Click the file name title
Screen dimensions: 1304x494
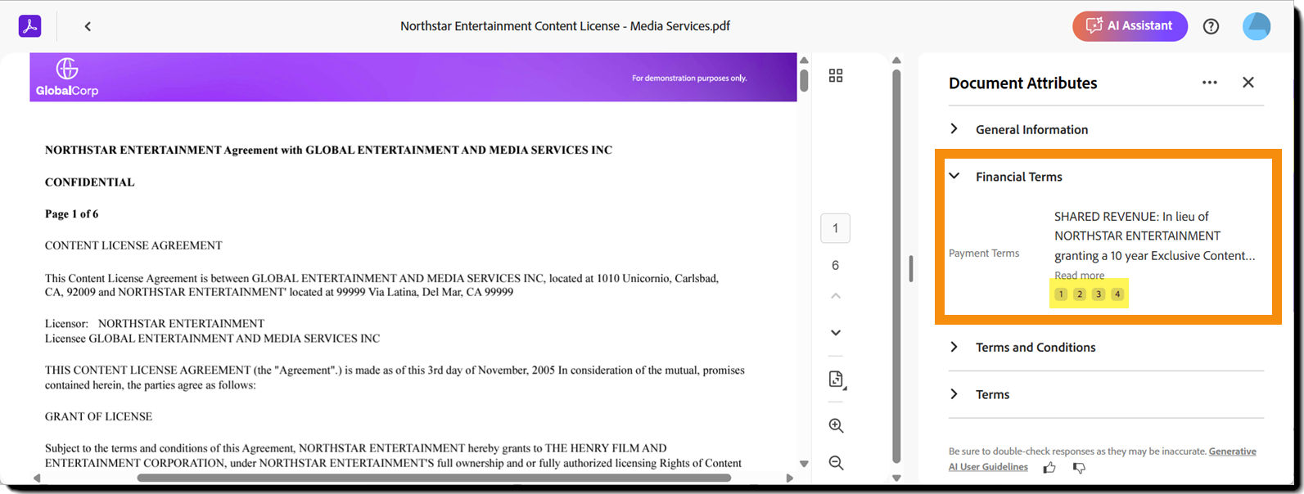click(565, 26)
